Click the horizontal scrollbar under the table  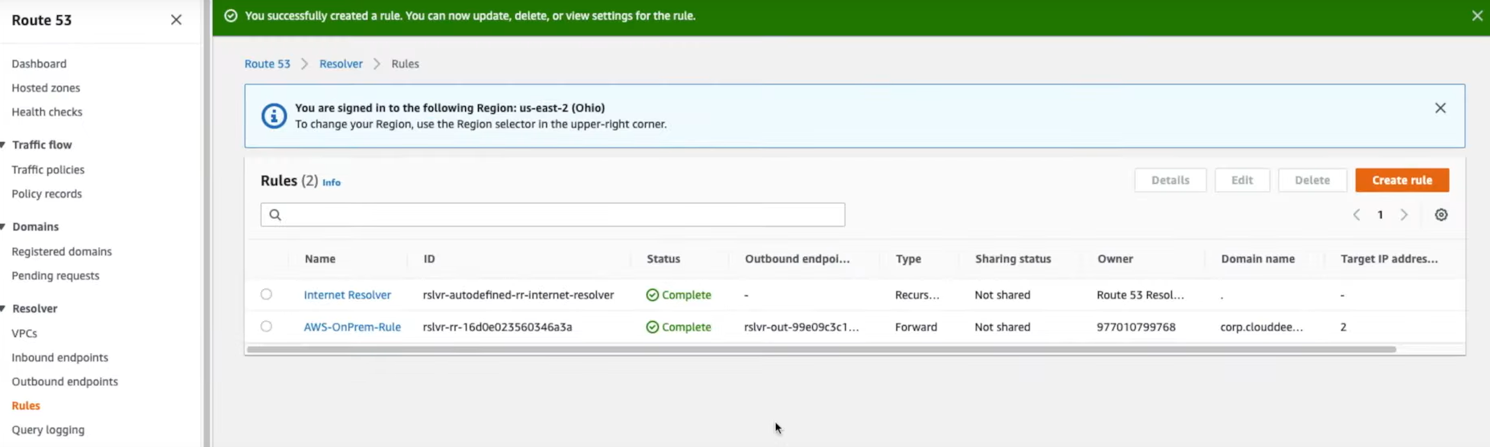click(x=821, y=349)
